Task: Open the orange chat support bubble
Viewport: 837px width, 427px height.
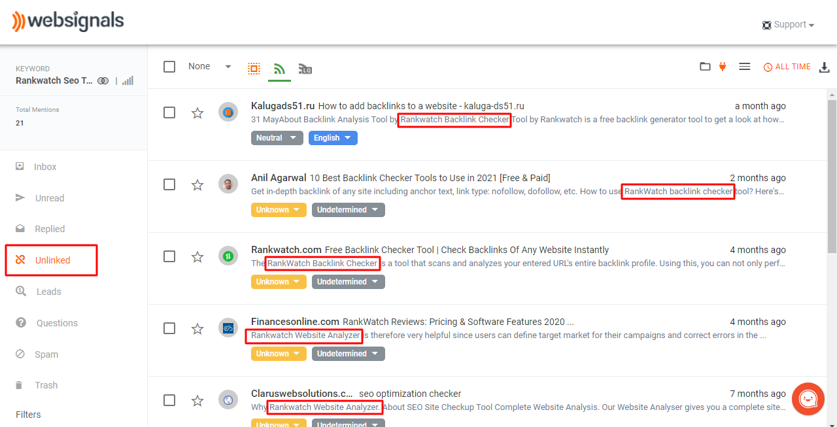Action: pos(808,399)
